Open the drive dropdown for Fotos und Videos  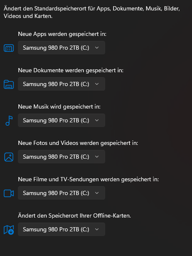click(x=61, y=157)
